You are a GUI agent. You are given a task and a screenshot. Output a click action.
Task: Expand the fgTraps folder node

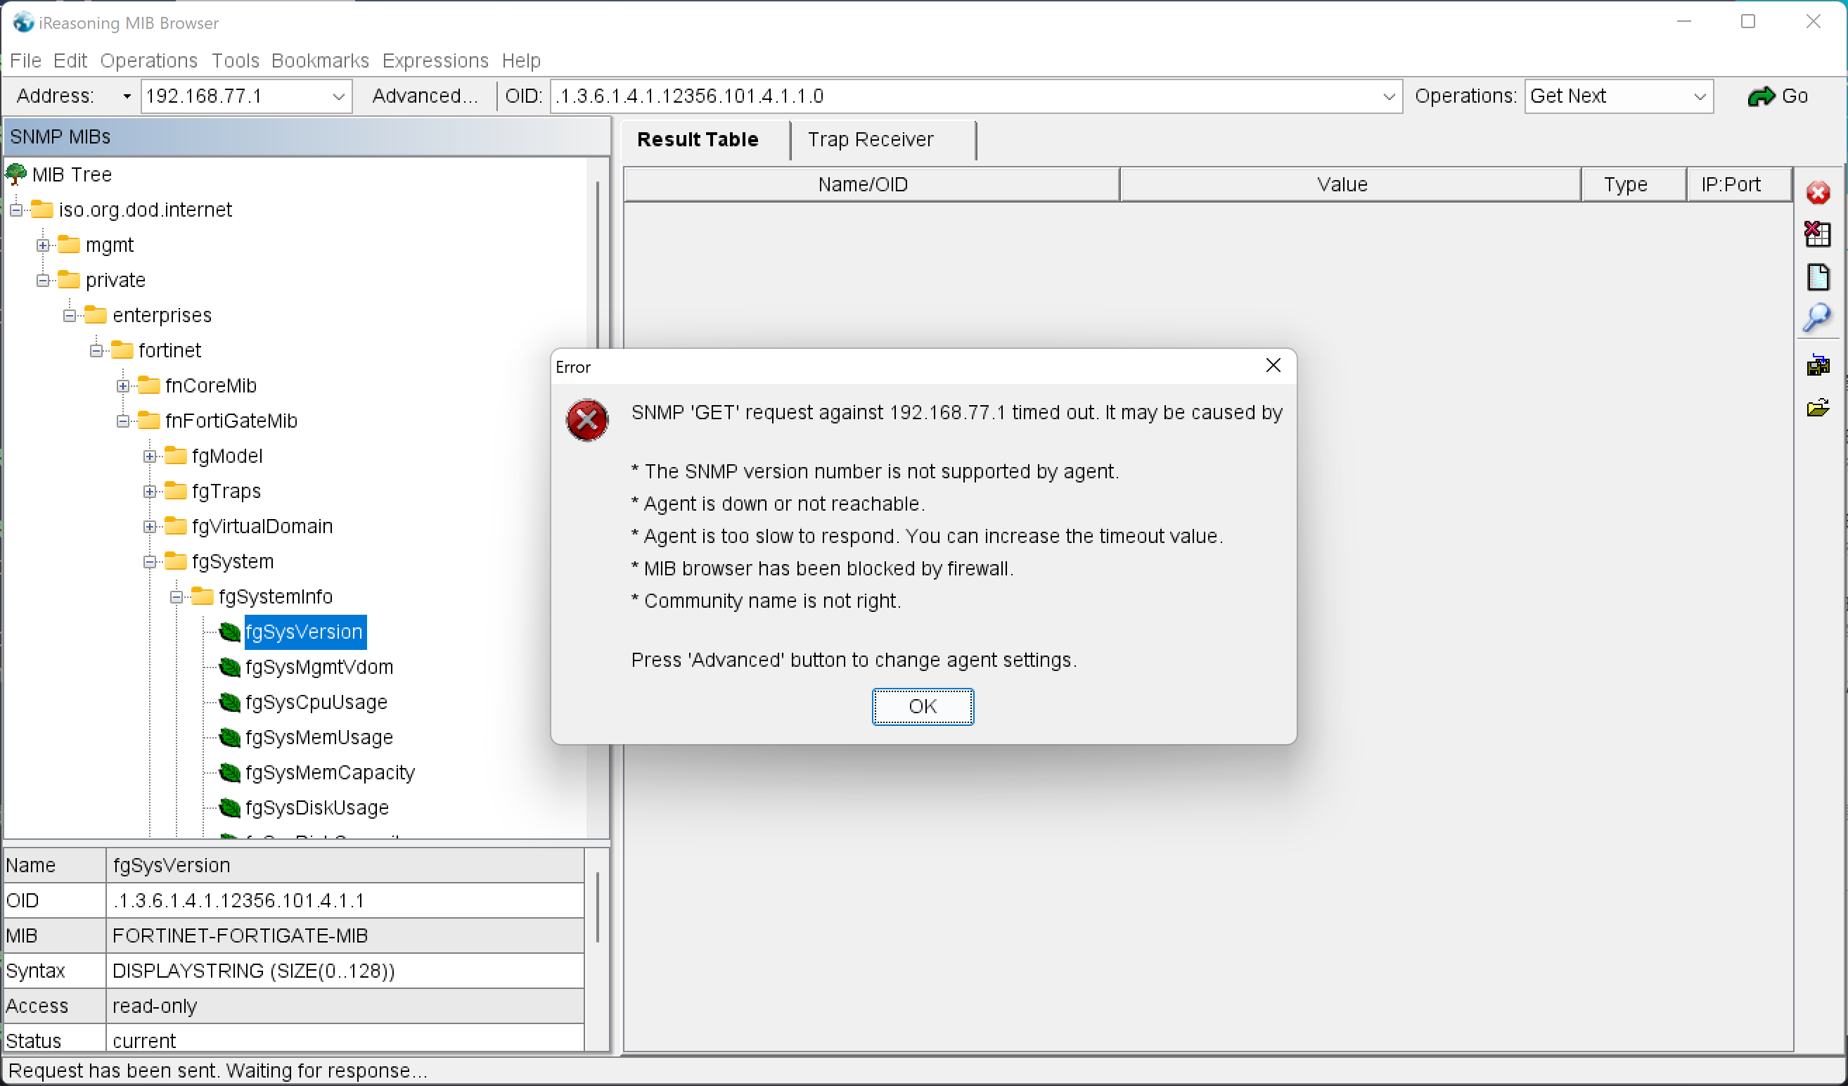pos(150,492)
